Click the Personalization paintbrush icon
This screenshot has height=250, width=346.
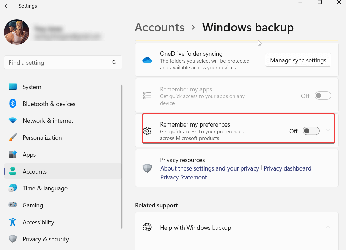point(13,138)
